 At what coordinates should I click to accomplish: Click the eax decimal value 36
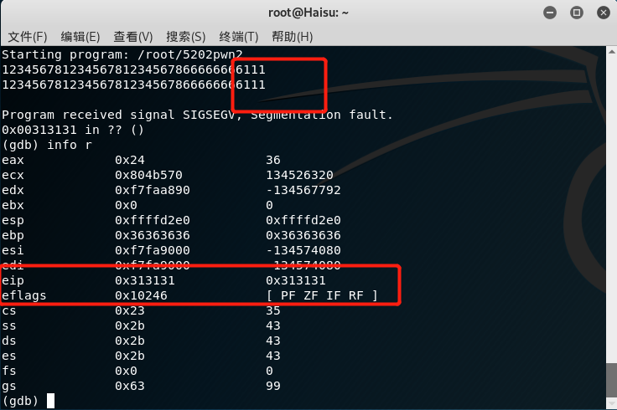pyautogui.click(x=273, y=160)
